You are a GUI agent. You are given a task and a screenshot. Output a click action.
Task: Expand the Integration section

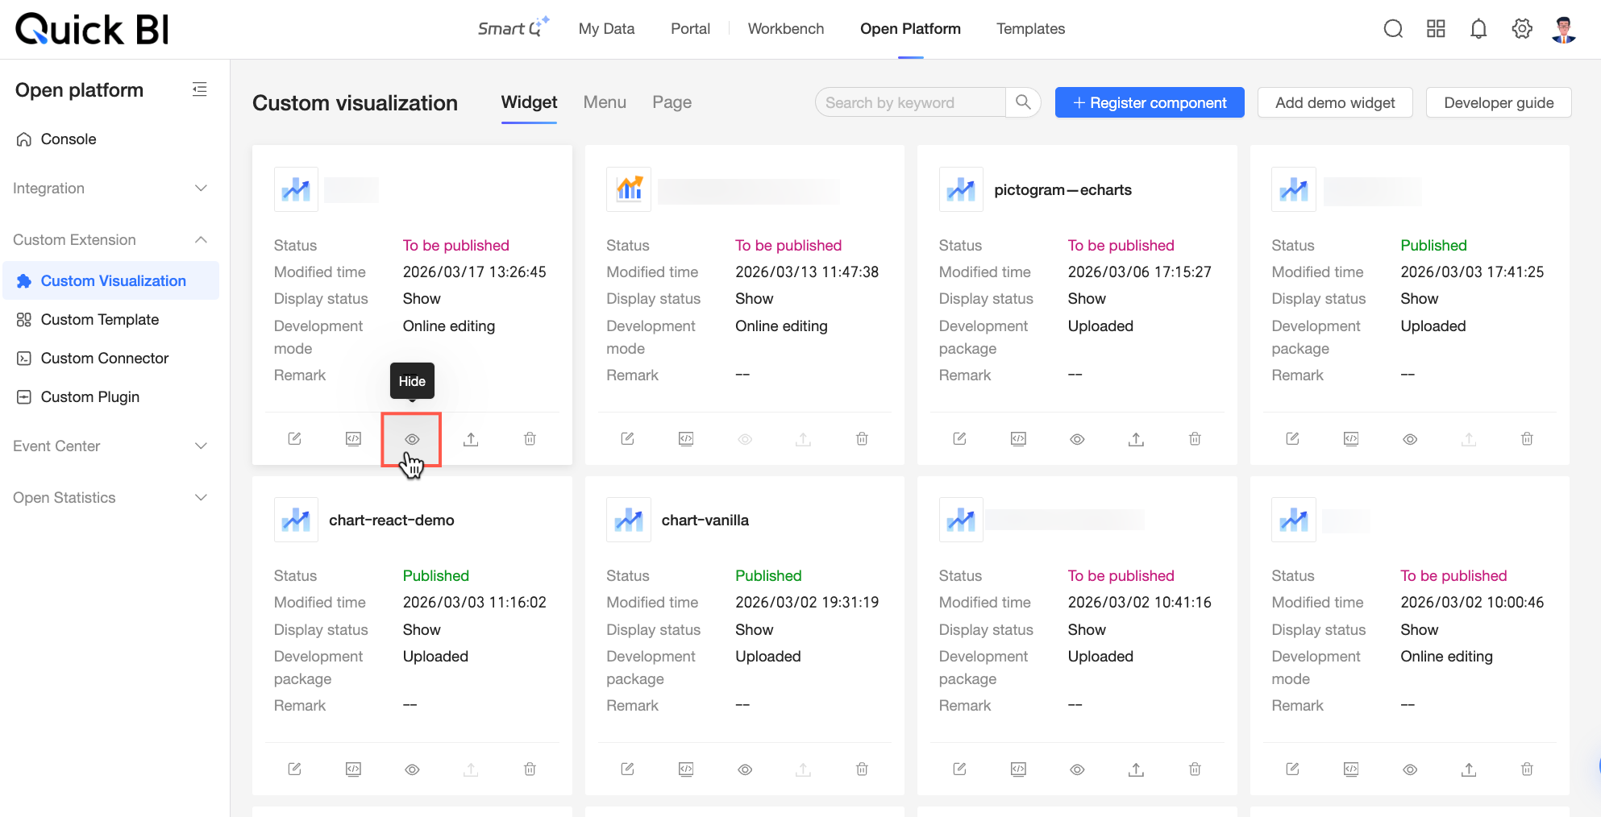[x=110, y=189]
